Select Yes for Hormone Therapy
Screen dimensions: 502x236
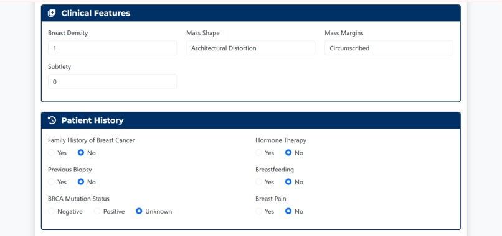click(258, 153)
